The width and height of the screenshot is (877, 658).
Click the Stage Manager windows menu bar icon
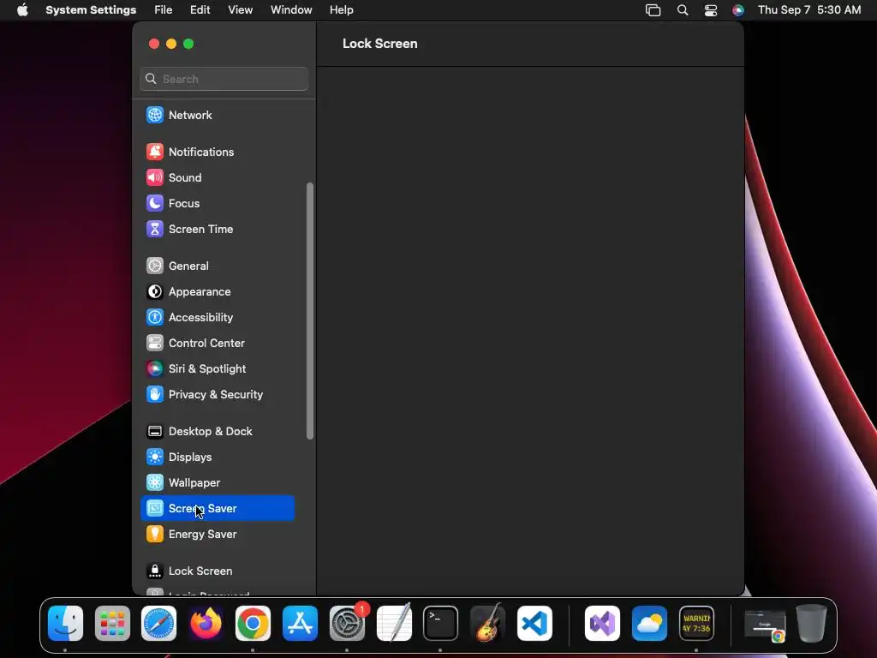[653, 10]
